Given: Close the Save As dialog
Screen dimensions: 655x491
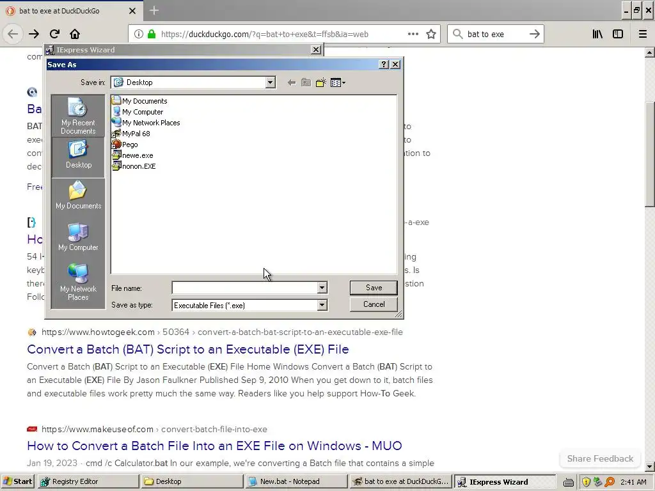Looking at the screenshot, I should coord(395,65).
